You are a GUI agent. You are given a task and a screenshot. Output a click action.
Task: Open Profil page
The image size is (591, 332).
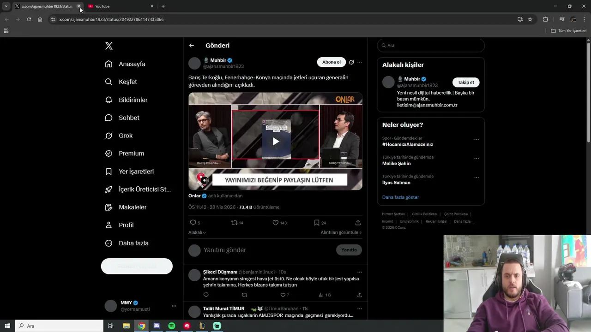pos(119,225)
